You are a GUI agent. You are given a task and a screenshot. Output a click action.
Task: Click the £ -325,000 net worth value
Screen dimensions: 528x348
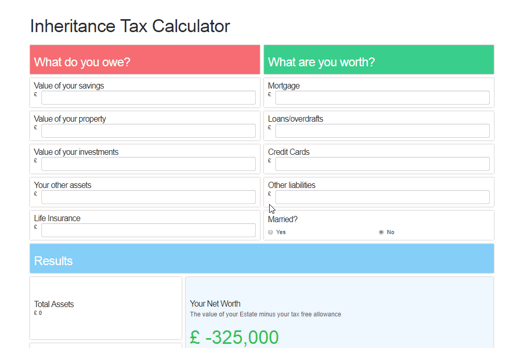[x=234, y=337]
